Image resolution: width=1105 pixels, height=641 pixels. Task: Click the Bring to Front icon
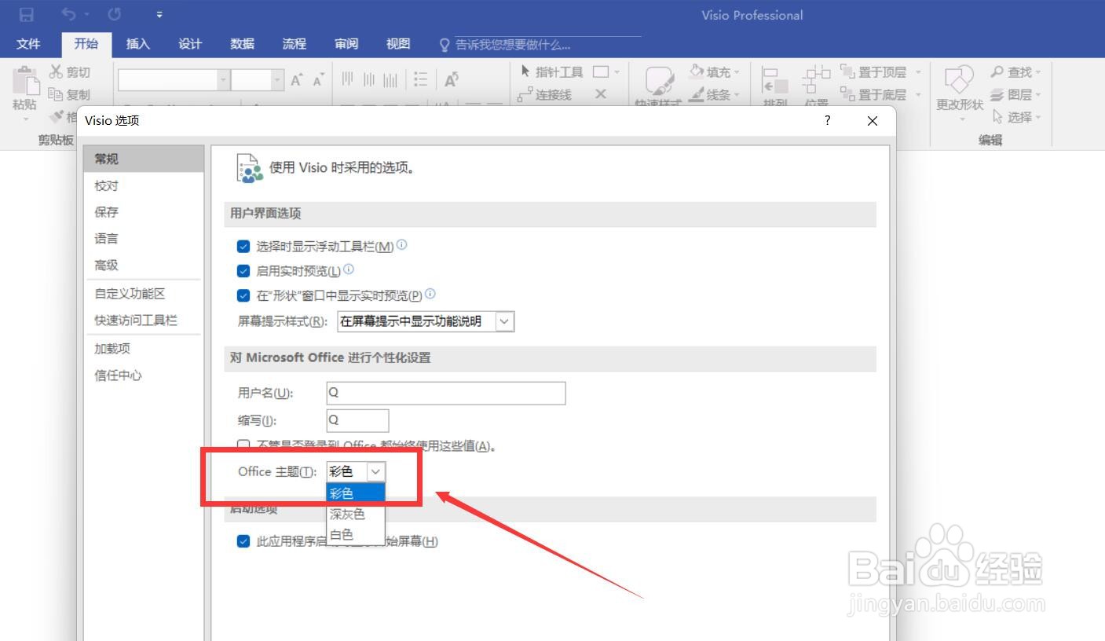(x=847, y=71)
